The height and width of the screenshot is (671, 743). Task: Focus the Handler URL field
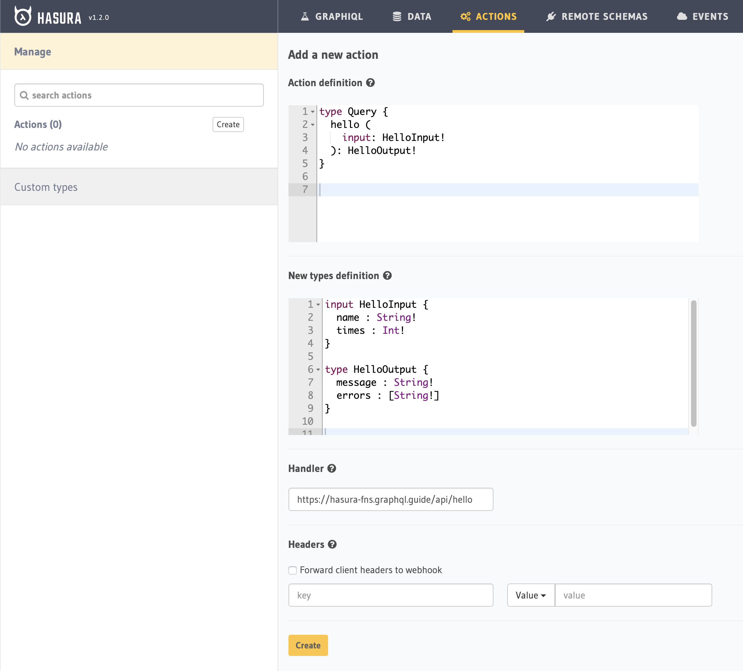point(391,499)
